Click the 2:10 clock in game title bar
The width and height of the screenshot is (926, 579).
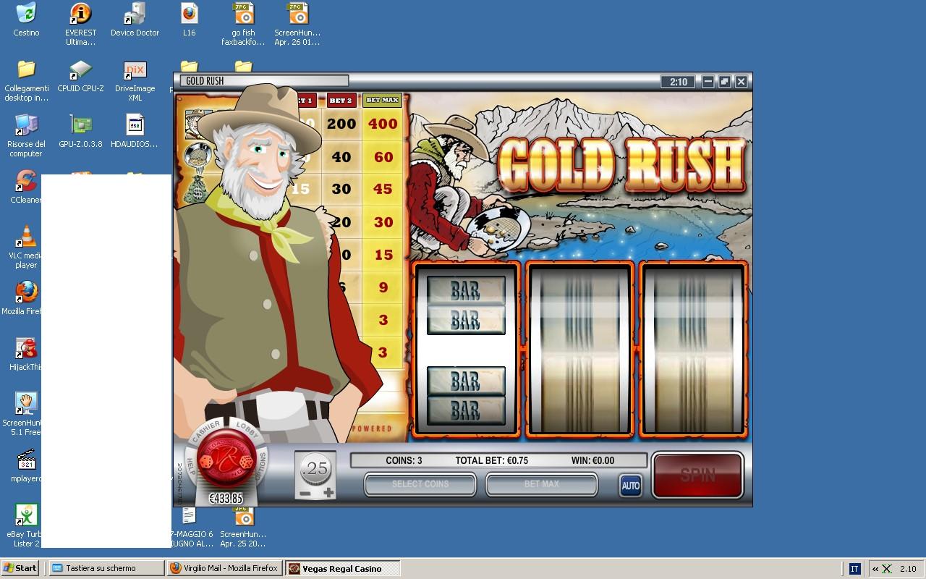(678, 82)
